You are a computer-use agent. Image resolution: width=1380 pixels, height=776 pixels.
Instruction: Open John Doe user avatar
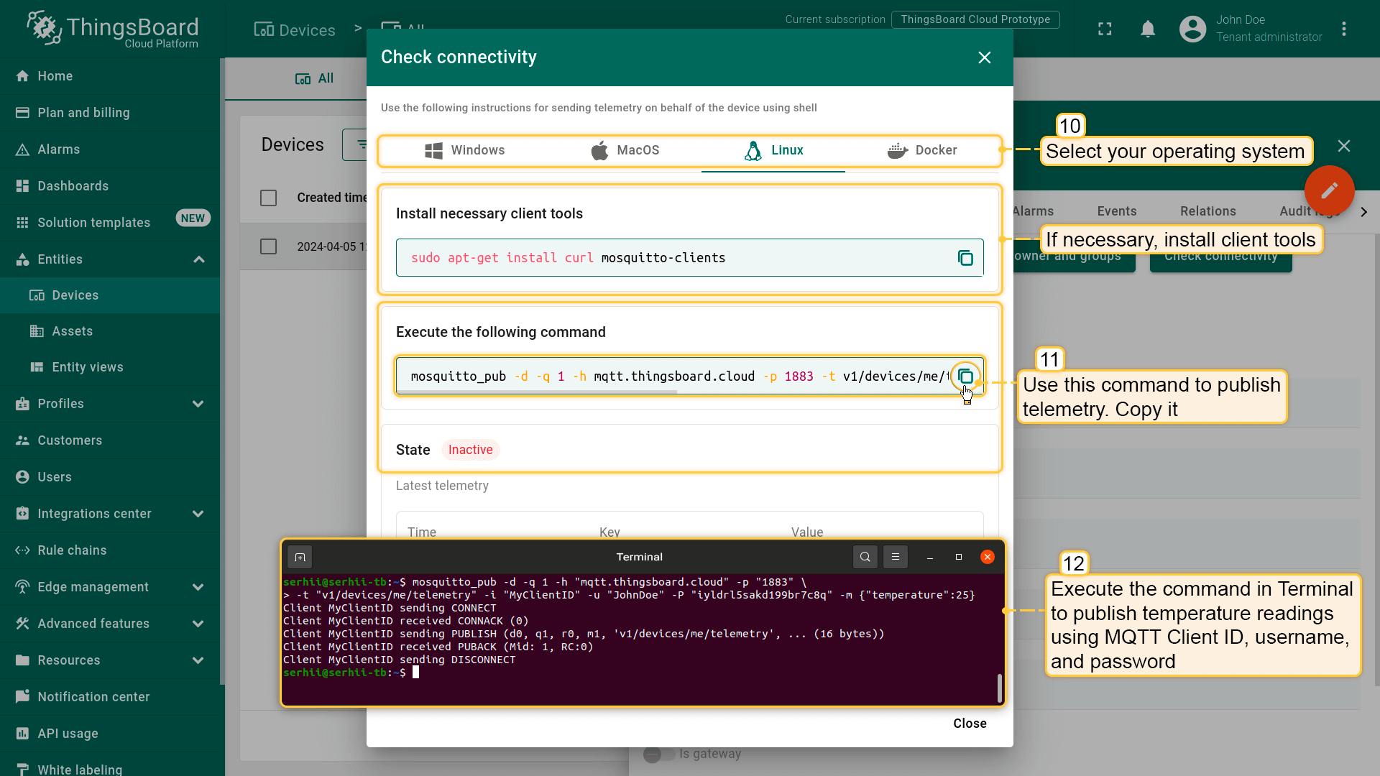(x=1192, y=29)
